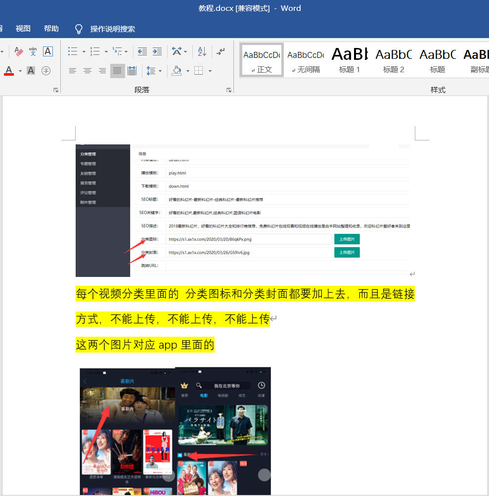489x496 pixels.
Task: Start a bulleted list
Action: click(x=73, y=51)
